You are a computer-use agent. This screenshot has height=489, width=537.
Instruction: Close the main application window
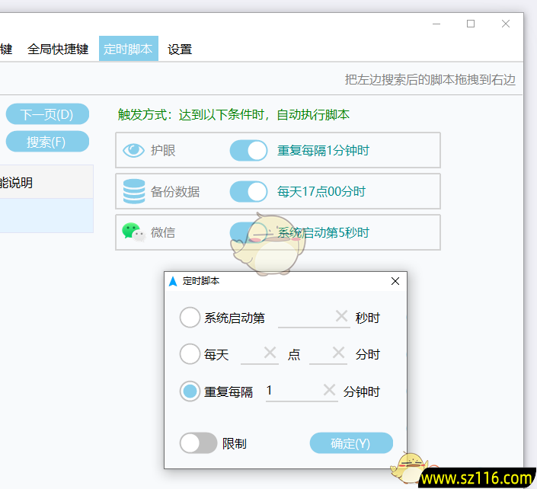[506, 24]
